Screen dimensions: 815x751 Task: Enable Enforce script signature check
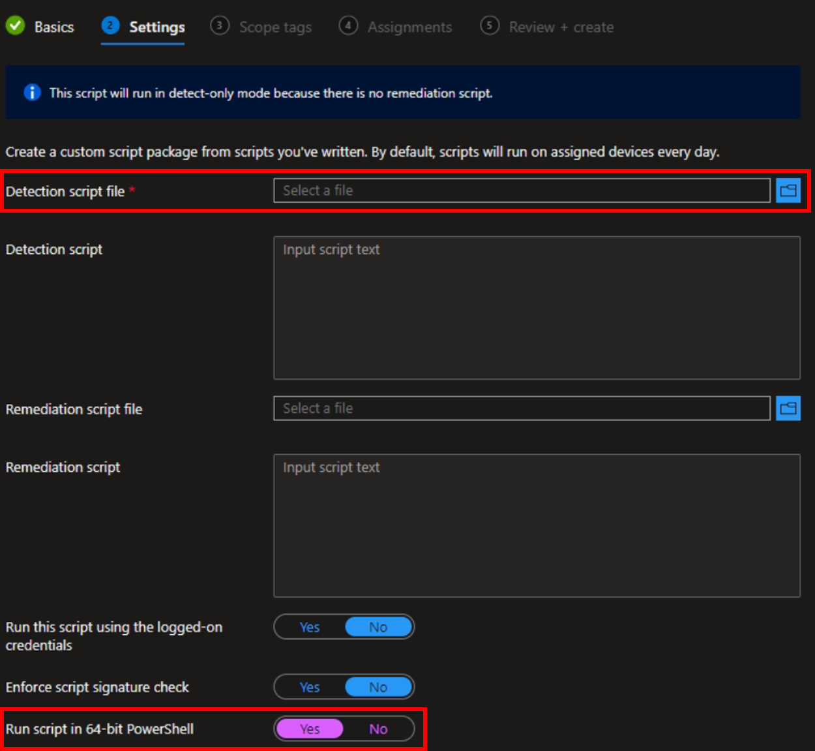pyautogui.click(x=310, y=687)
